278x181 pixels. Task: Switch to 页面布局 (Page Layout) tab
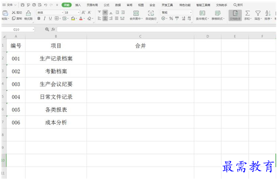(x=92, y=5)
